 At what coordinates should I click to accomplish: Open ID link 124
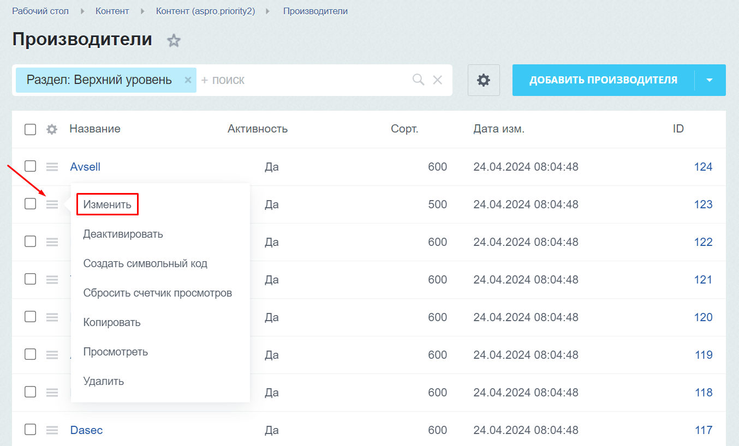[703, 167]
